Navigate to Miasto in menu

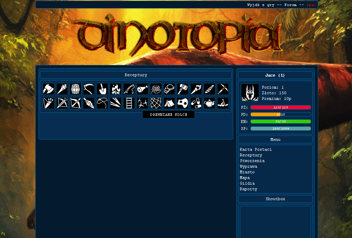click(247, 172)
